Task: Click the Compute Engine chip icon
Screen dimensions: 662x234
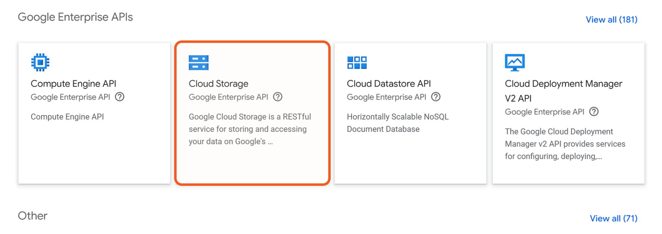Action: click(40, 62)
